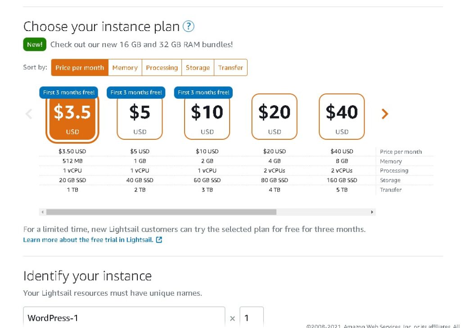Click the external link icon after free trial link

click(159, 240)
